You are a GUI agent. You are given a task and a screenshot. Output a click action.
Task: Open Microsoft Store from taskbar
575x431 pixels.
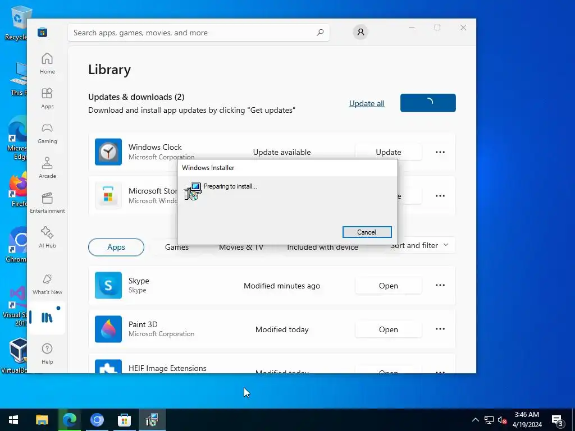[x=124, y=420]
